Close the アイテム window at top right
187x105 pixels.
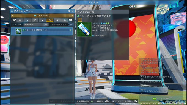click(x=170, y=2)
